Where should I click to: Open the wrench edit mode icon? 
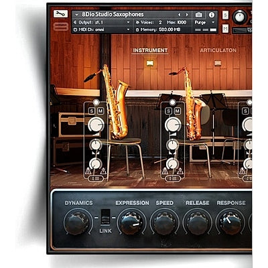pos(60,14)
